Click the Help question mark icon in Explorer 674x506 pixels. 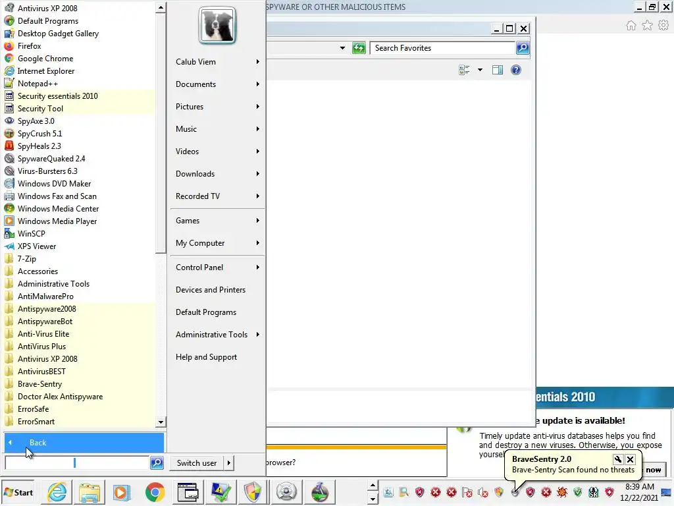[x=516, y=70]
